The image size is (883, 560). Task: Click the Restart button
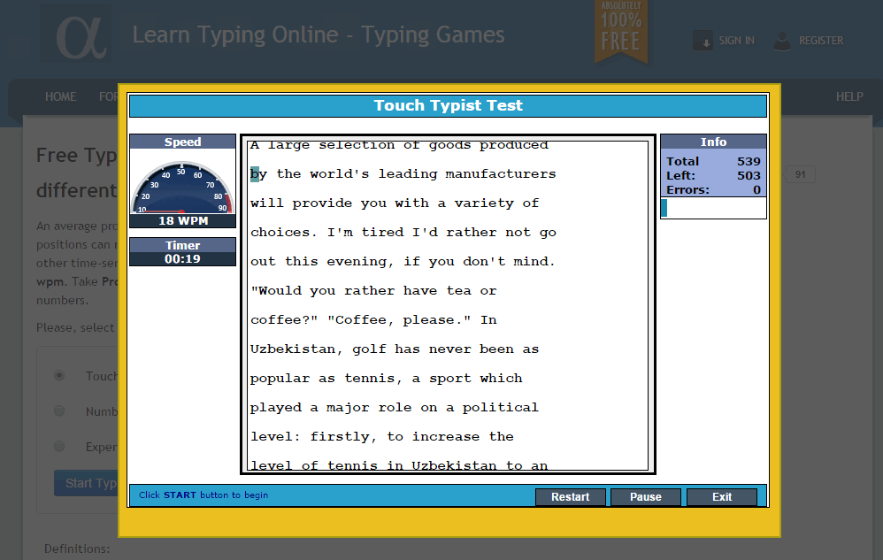click(570, 496)
